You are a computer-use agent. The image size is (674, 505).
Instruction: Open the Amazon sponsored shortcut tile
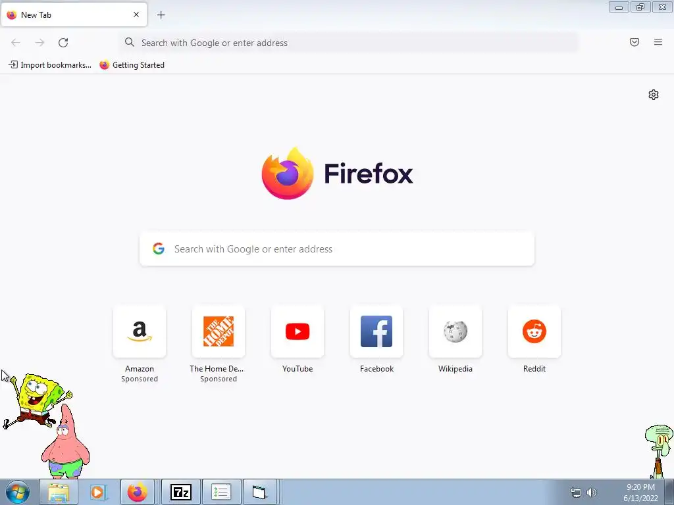tap(140, 331)
